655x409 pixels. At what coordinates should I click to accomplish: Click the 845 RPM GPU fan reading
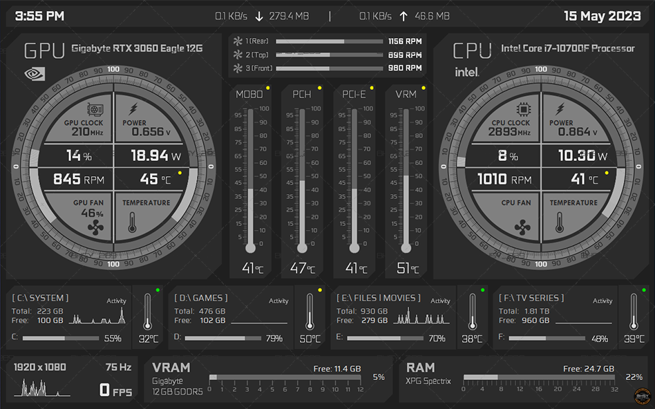79,179
